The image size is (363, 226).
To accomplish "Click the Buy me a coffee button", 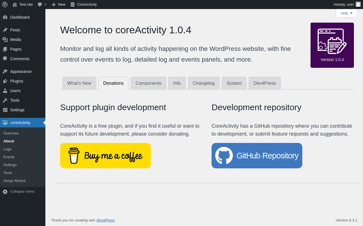I will [105, 156].
